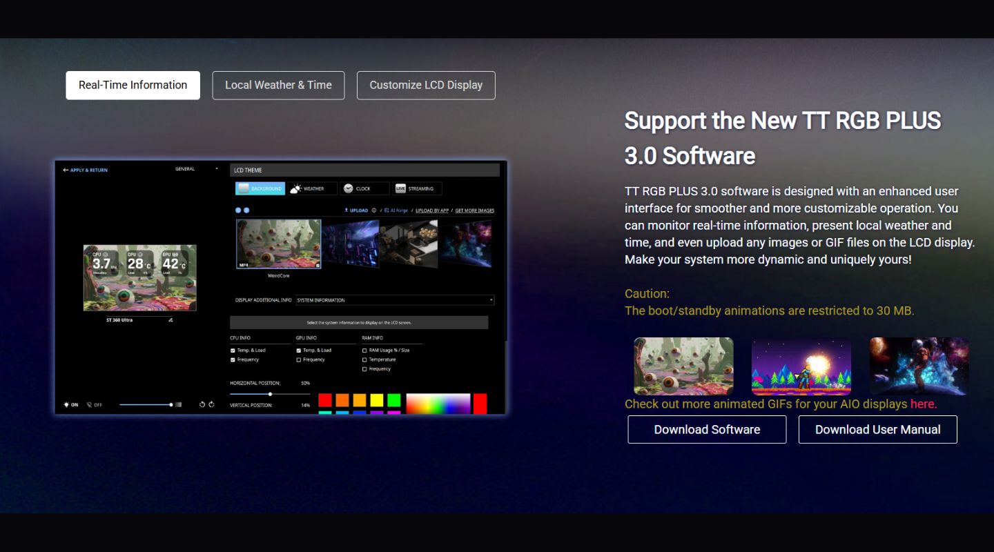This screenshot has height=552, width=994.
Task: Check the RAM Usage % / Size checkbox
Action: tap(364, 351)
